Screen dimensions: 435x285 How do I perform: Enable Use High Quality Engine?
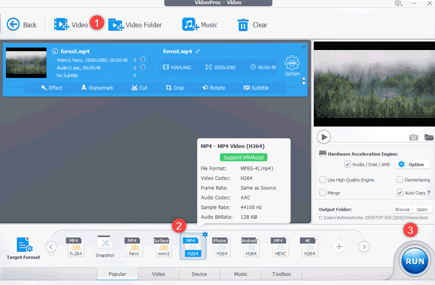click(323, 180)
